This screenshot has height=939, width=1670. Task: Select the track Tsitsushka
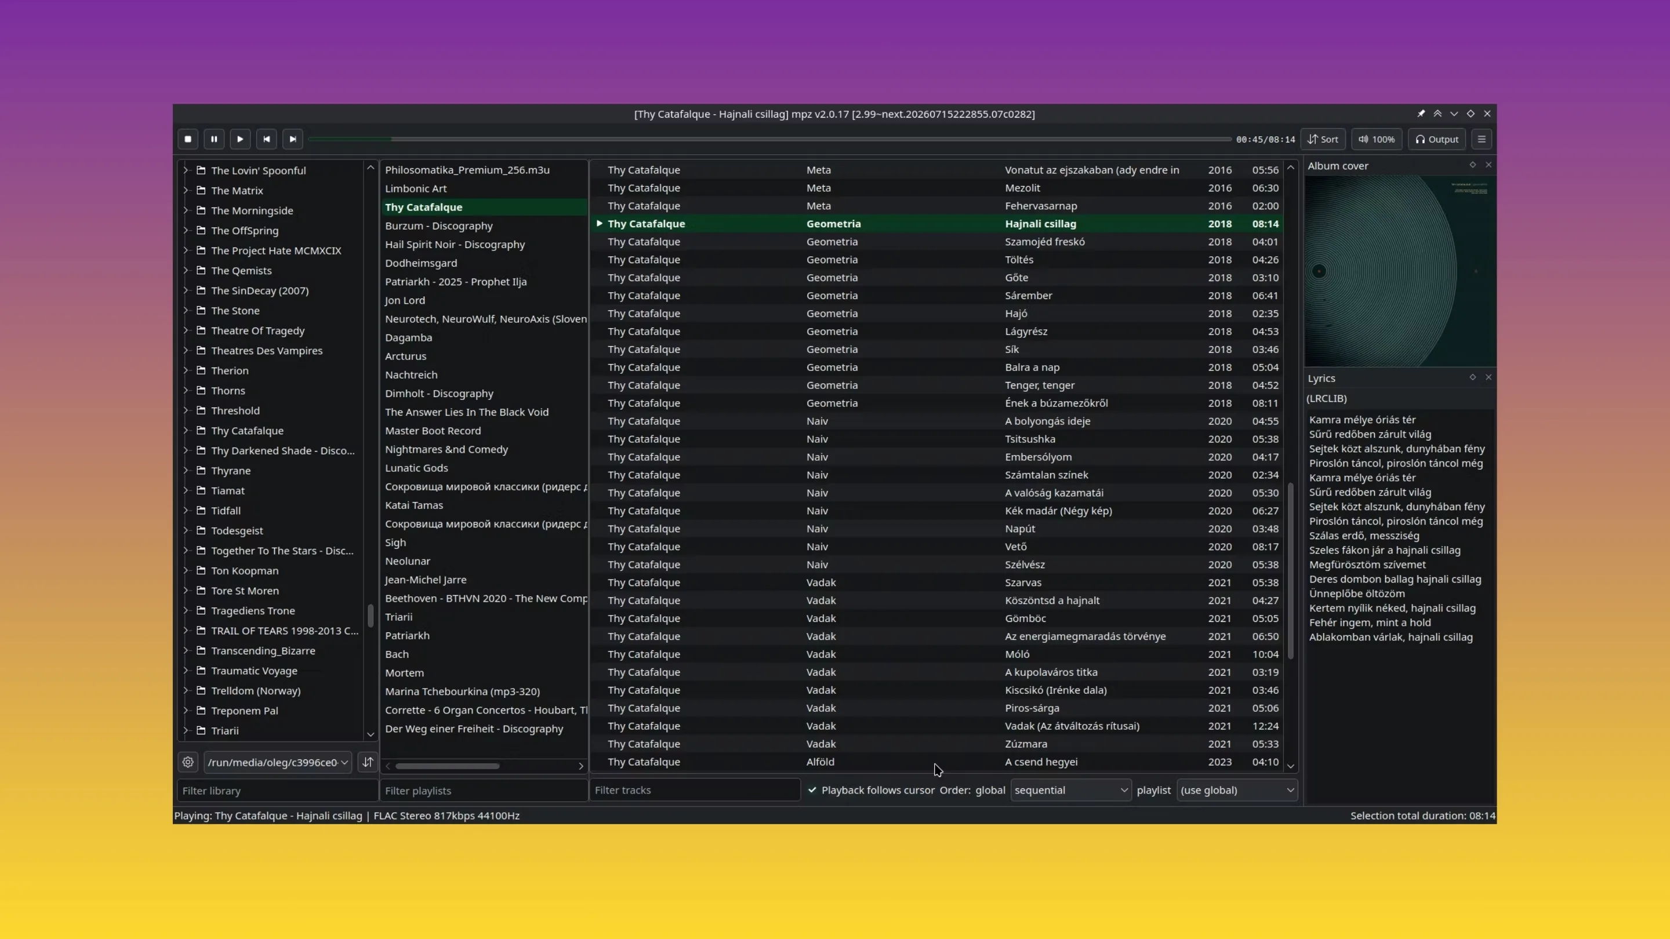click(x=937, y=439)
